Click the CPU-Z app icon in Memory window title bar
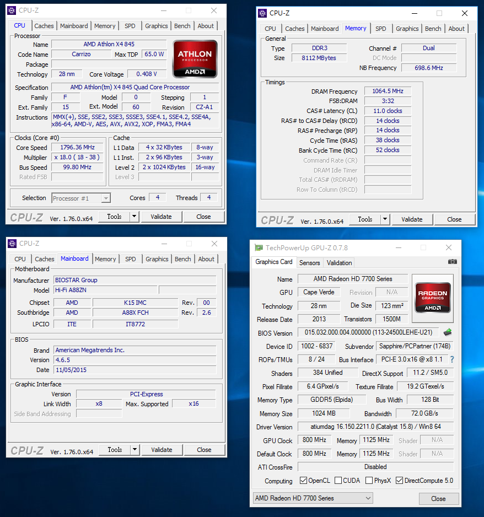 point(262,13)
